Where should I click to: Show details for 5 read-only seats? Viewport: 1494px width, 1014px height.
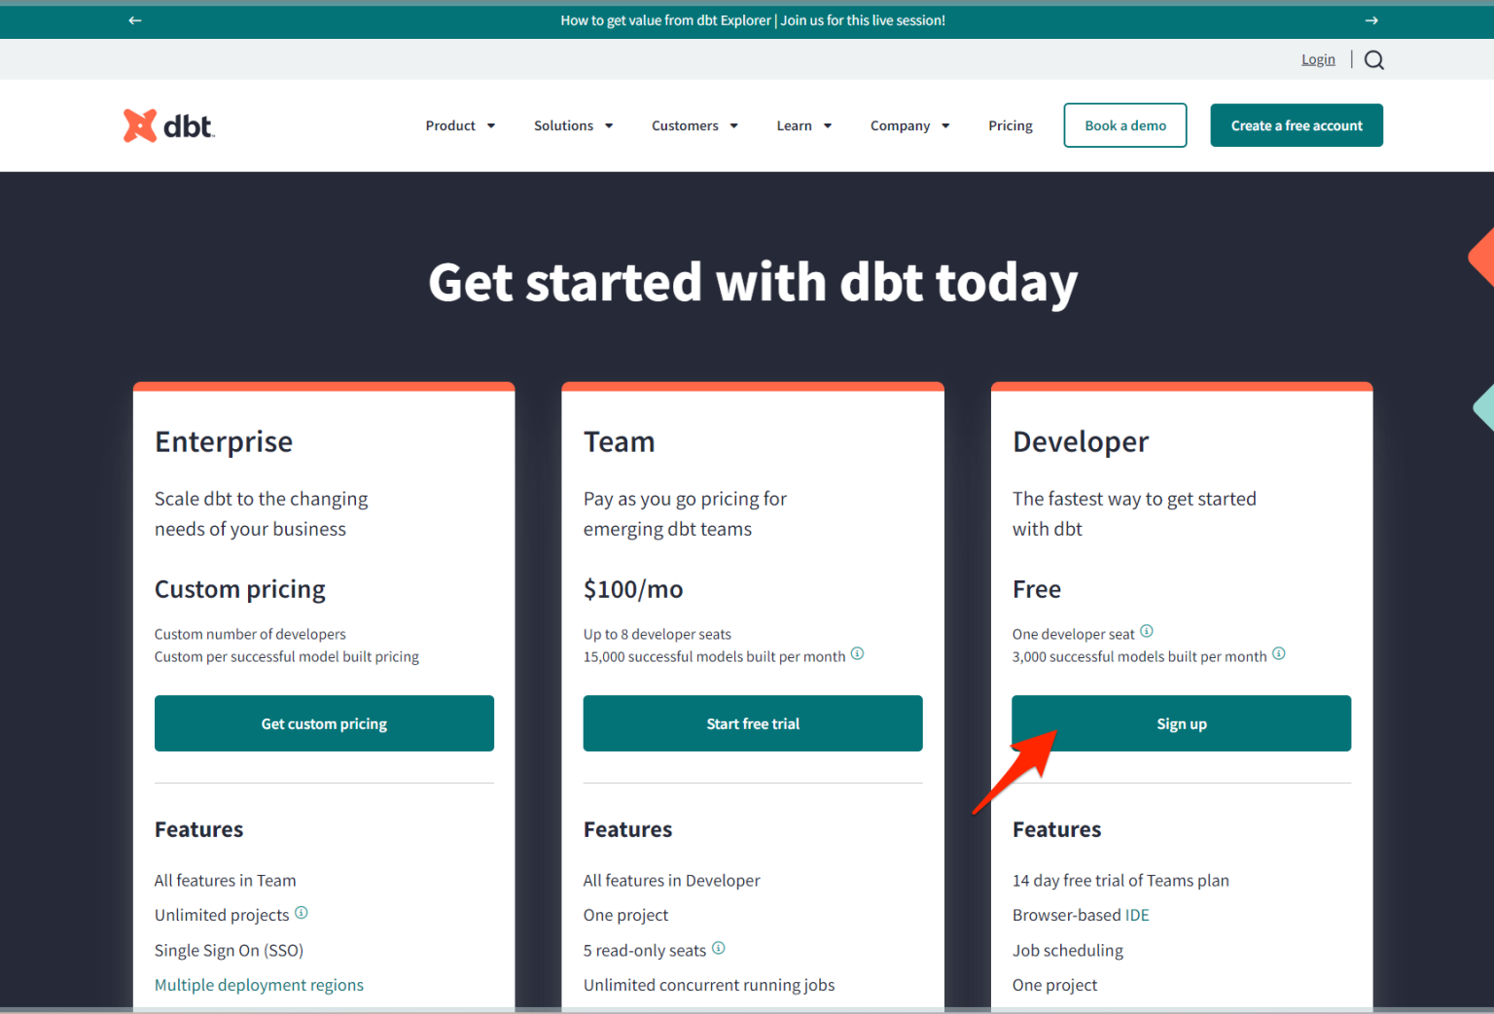pyautogui.click(x=718, y=948)
